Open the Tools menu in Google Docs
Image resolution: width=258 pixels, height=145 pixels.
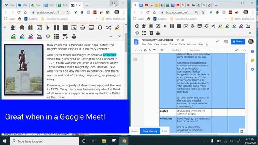point(182,44)
